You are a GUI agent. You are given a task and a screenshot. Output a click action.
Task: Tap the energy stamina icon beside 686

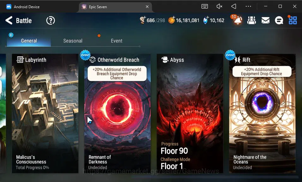point(142,20)
